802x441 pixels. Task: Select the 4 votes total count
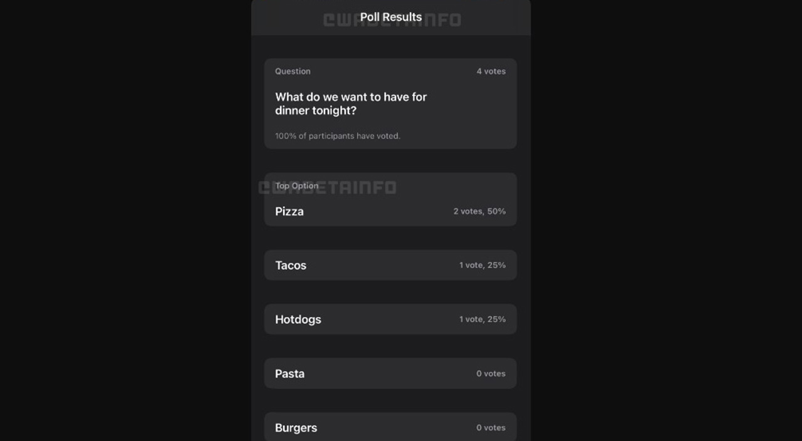pos(491,71)
